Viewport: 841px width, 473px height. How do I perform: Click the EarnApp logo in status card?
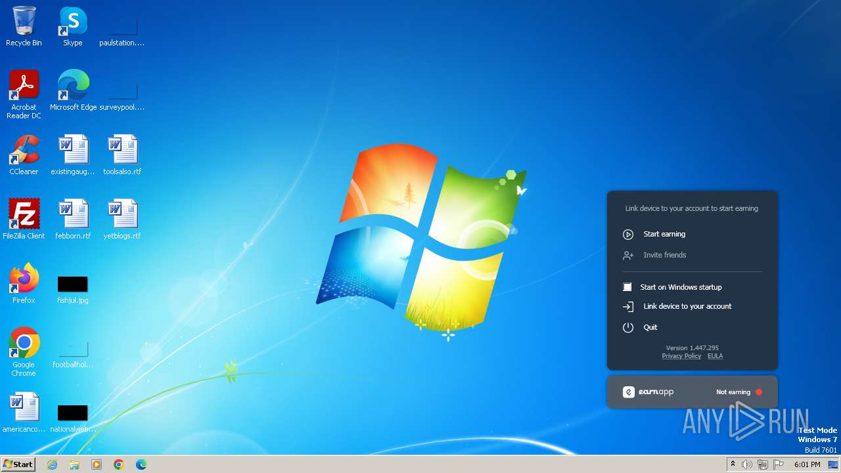pos(648,392)
